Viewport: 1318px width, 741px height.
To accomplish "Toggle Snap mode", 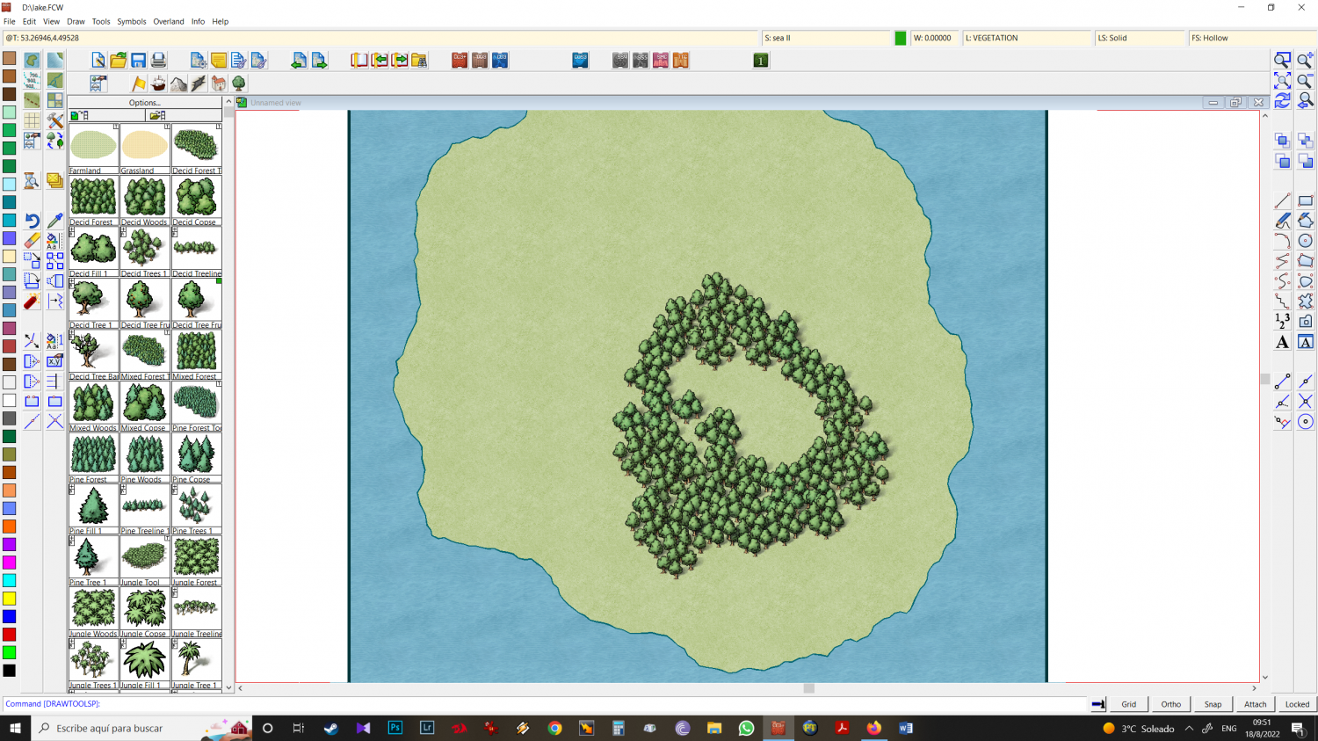I will point(1213,704).
